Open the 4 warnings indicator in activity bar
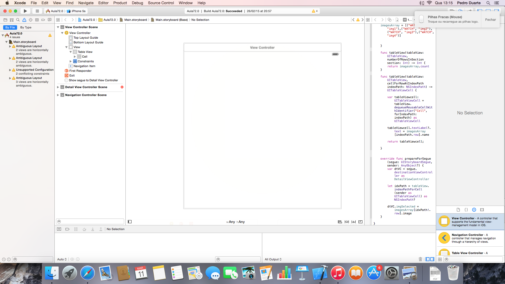The height and width of the screenshot is (284, 505). coord(315,11)
